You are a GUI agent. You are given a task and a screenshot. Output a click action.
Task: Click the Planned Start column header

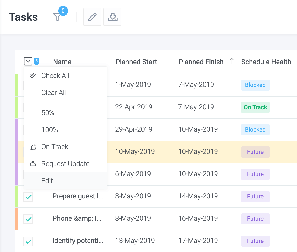(136, 62)
